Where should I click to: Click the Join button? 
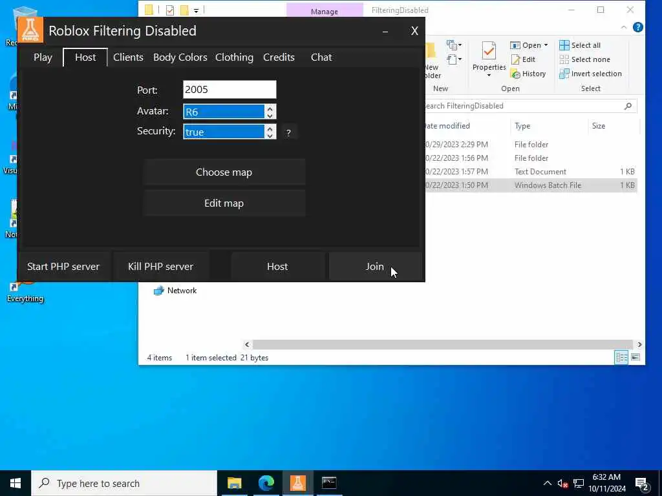(374, 267)
